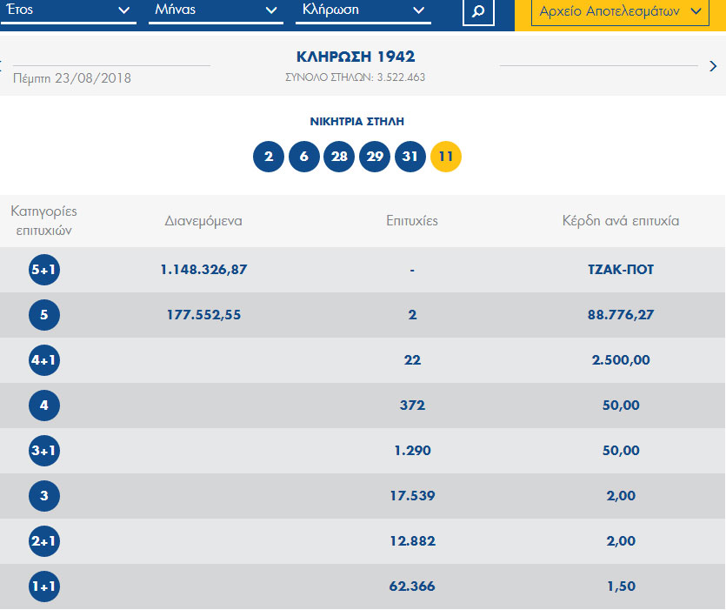726x610 pixels.
Task: Click the 5+1 category badge
Action: coord(44,270)
